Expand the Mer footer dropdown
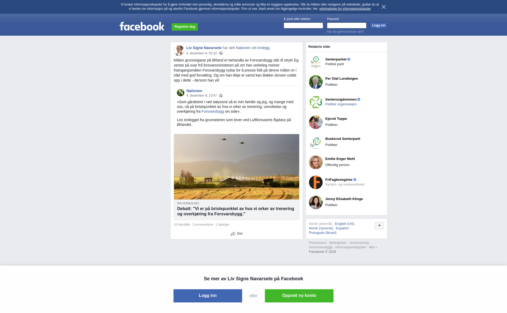507x313 pixels. 373,247
